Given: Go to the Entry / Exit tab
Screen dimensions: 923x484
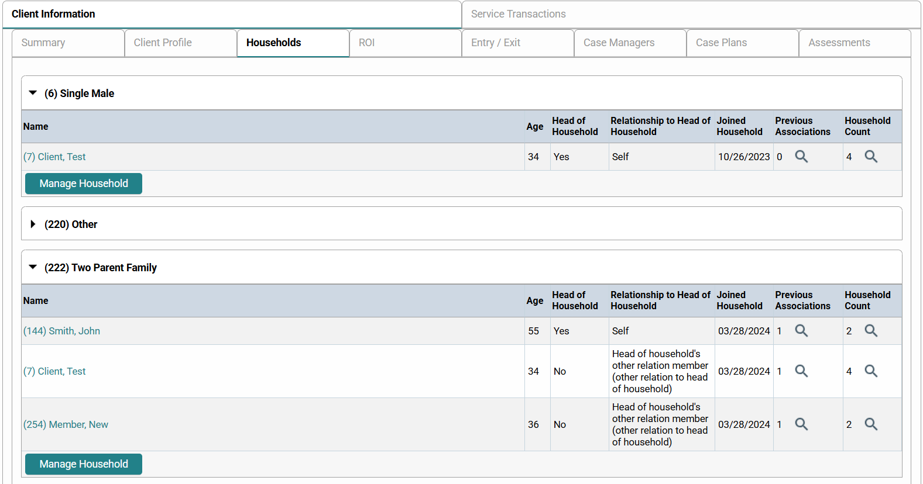Looking at the screenshot, I should tap(495, 43).
